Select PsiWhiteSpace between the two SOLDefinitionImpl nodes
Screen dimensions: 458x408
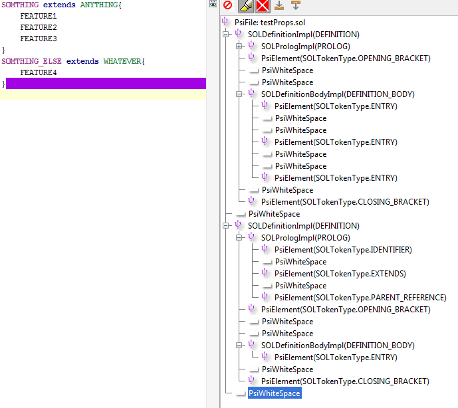click(x=275, y=214)
